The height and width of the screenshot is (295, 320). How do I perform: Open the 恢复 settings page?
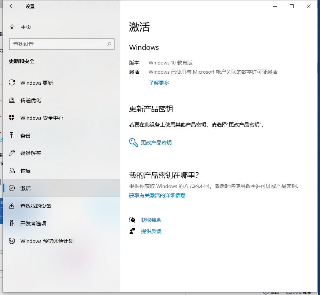26,171
